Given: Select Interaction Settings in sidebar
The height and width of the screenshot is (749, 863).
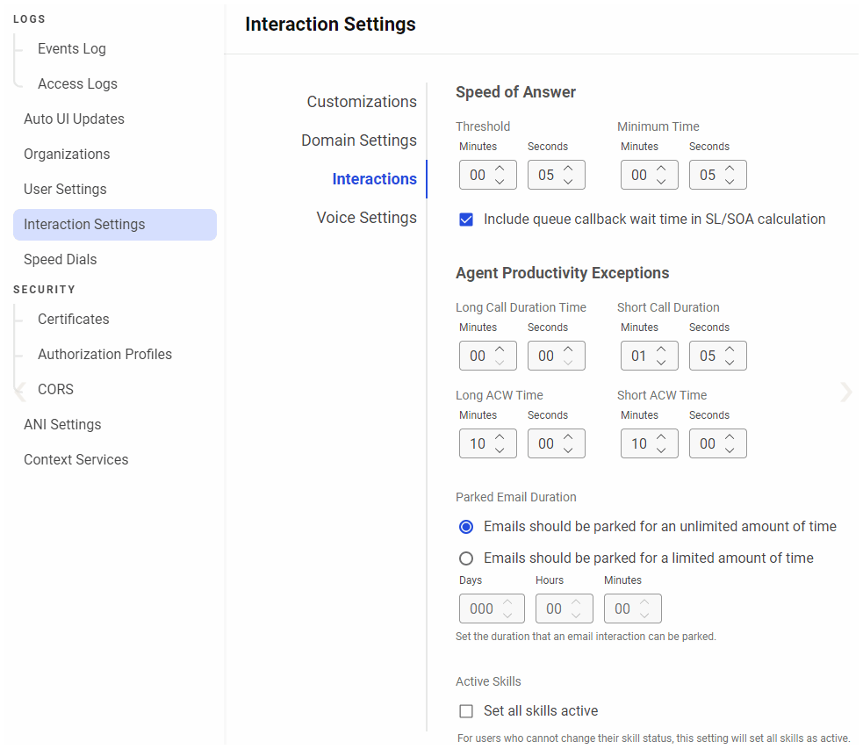Looking at the screenshot, I should click(115, 225).
